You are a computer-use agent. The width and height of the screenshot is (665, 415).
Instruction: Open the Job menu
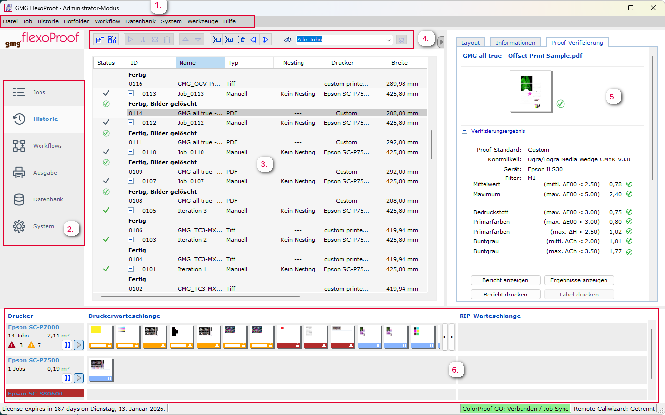pos(27,21)
